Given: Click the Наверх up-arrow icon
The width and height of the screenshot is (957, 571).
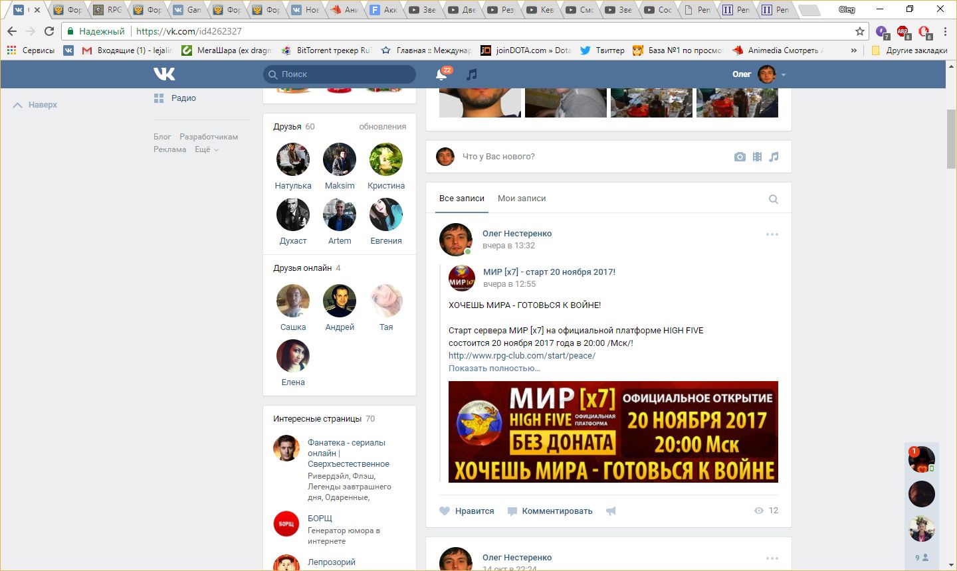Looking at the screenshot, I should (x=18, y=105).
